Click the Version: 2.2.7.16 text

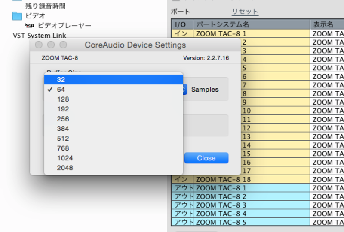point(206,58)
